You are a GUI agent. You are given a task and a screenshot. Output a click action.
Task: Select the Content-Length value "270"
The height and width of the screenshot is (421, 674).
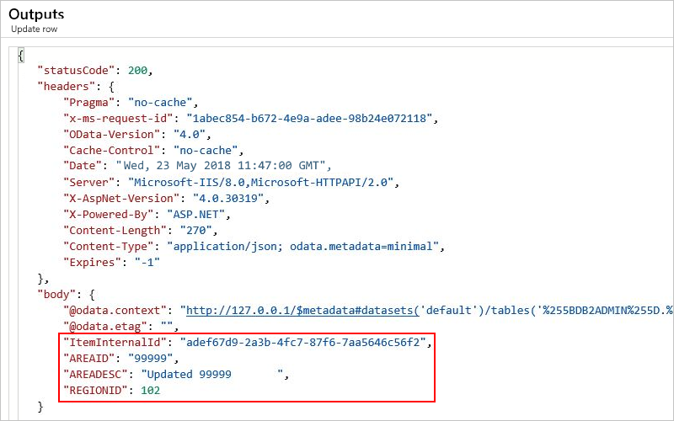point(196,230)
